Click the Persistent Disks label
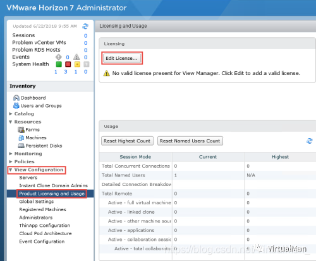316x261 pixels. tap(44, 146)
